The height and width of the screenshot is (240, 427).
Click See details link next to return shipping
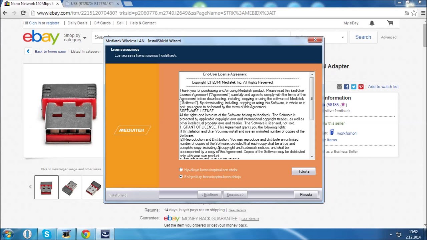pos(237,210)
